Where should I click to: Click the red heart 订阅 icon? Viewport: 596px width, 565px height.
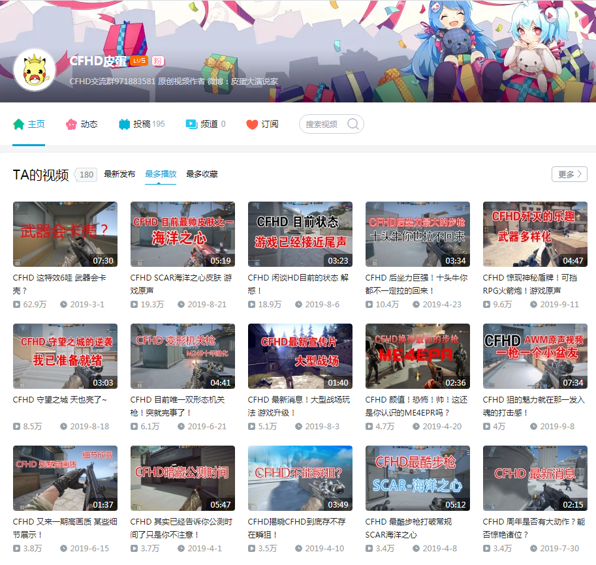pyautogui.click(x=252, y=124)
